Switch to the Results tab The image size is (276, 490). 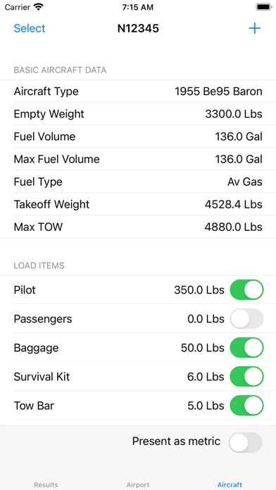click(46, 484)
